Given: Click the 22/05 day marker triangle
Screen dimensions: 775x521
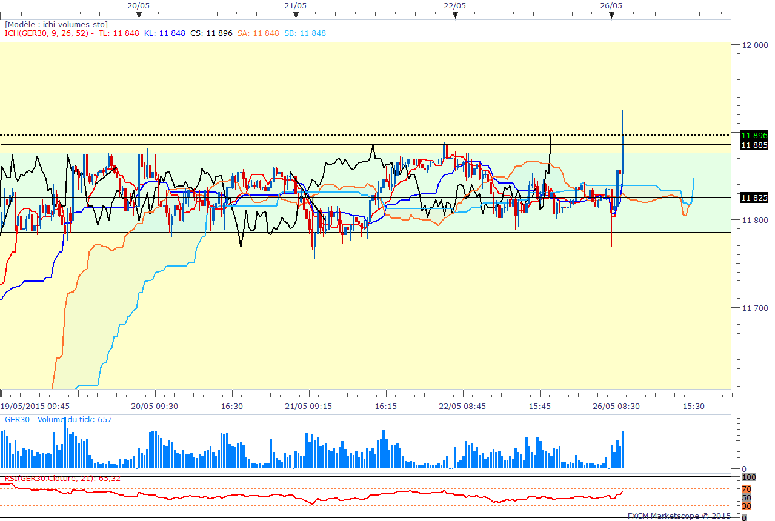Looking at the screenshot, I should pyautogui.click(x=454, y=15).
